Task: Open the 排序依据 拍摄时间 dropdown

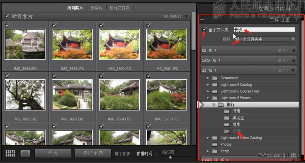Action: pyautogui.click(x=146, y=154)
